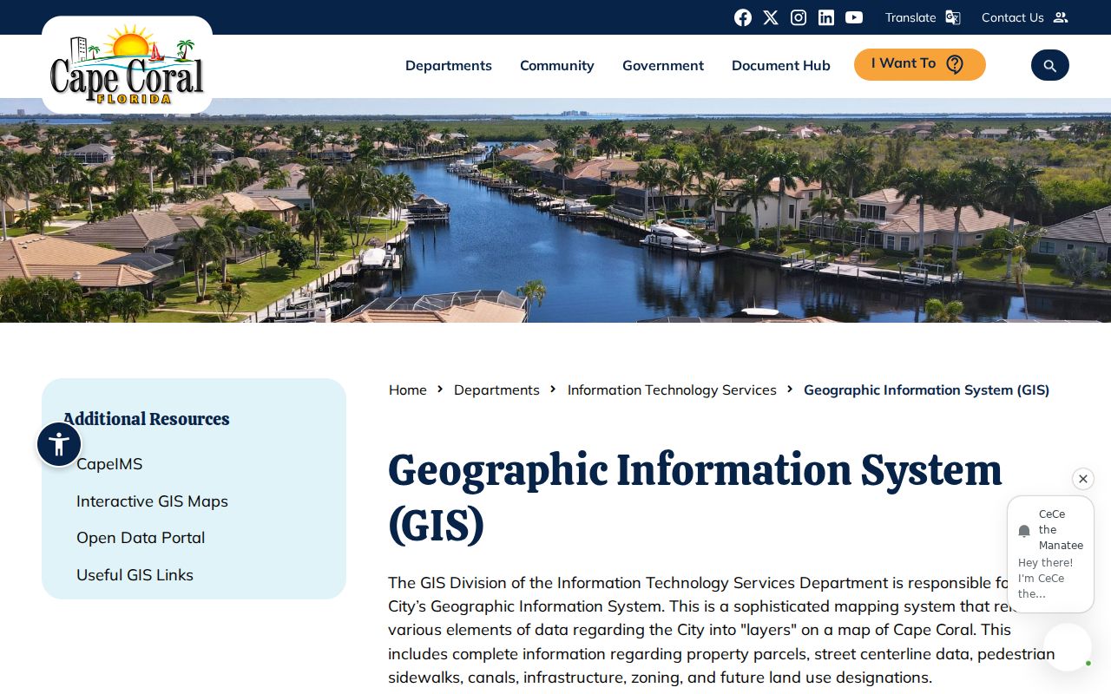
Task: Open the CapeIMS resource link
Action: tap(109, 464)
